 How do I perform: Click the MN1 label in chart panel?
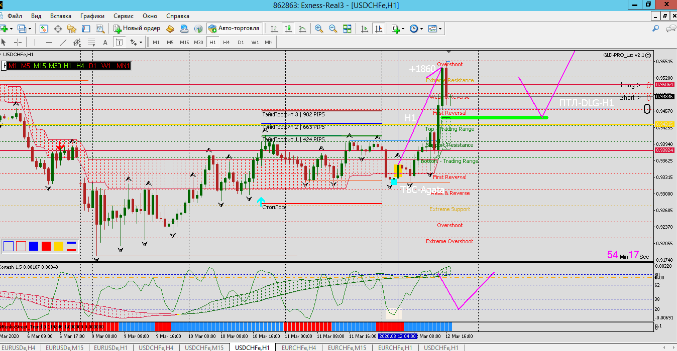pos(123,66)
